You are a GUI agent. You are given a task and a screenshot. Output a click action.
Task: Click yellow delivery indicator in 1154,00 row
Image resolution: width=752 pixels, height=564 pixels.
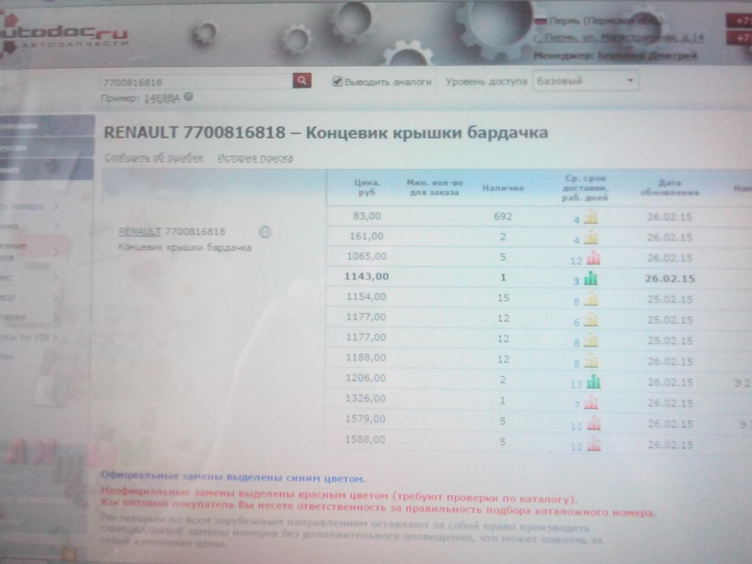coord(590,298)
